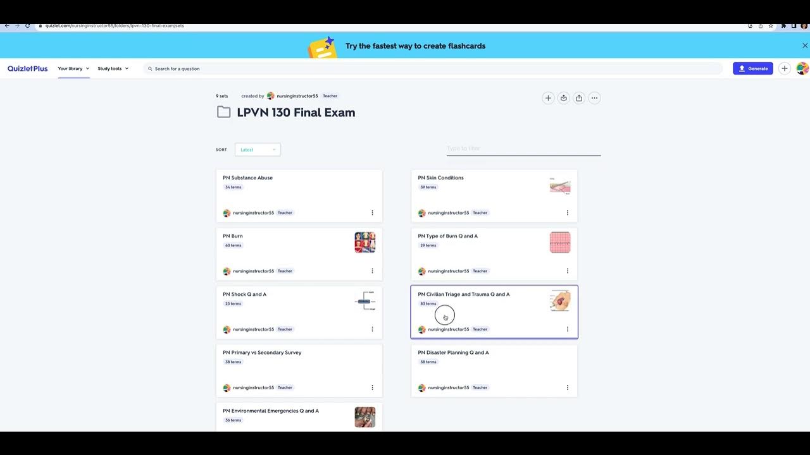
Task: Click the '9 sets' count text
Action: 221,96
